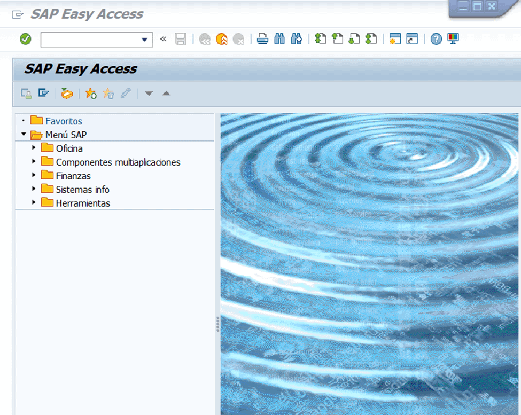Select the Herramientas tree item
Screen dimensions: 521x415
(x=83, y=203)
